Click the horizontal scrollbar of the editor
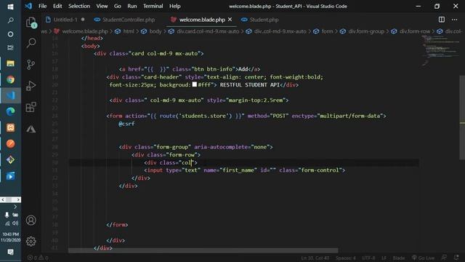Viewport: 465px width, 262px height. click(x=203, y=250)
